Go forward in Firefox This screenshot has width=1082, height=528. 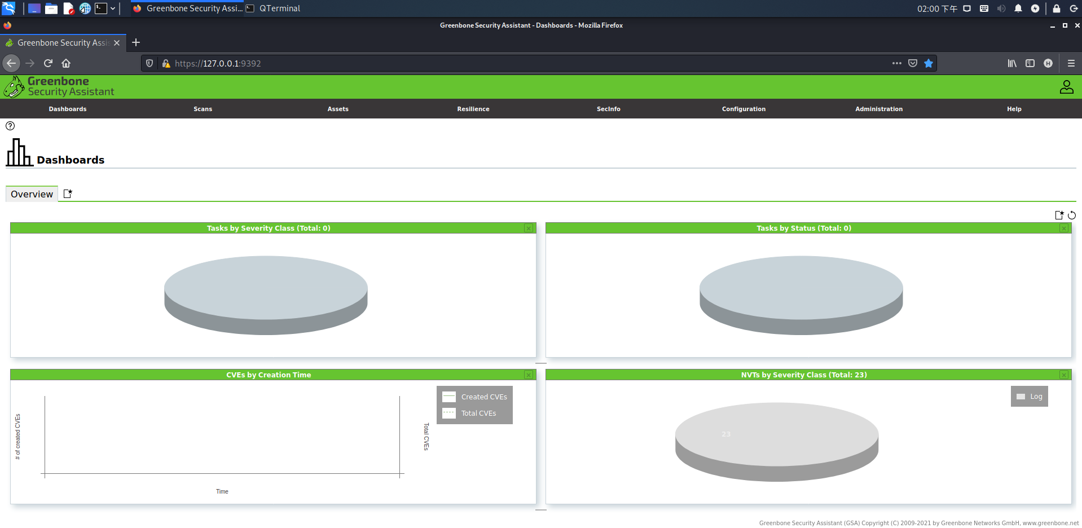point(30,63)
